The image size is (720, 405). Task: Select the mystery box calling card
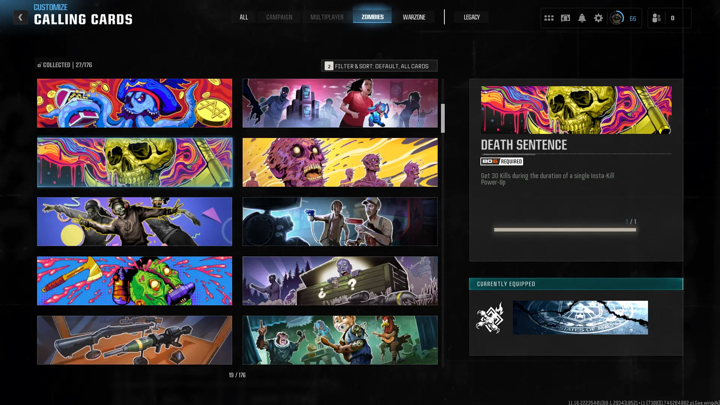coord(340,281)
